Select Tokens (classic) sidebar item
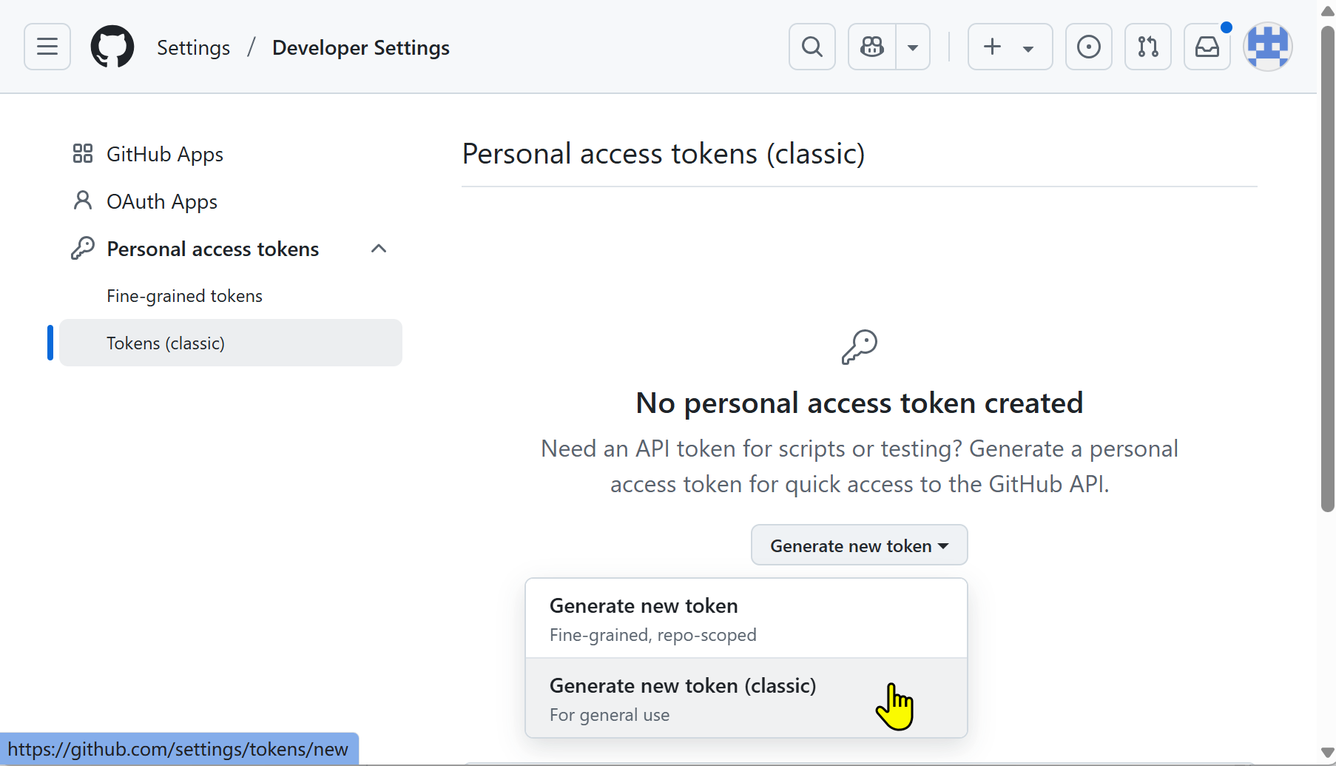The height and width of the screenshot is (766, 1336). [166, 343]
